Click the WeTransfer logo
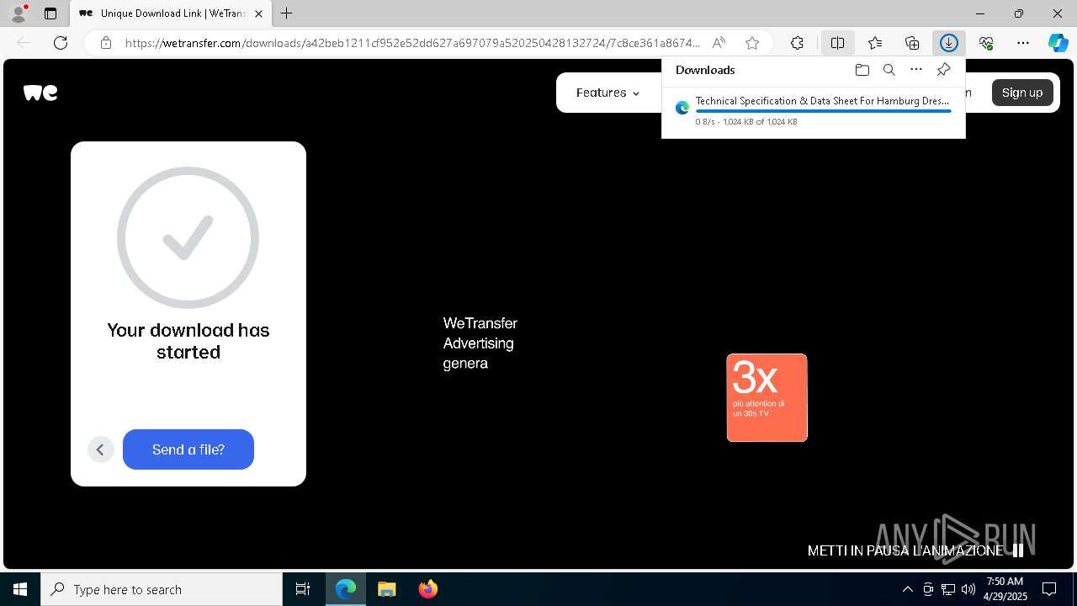 click(40, 93)
